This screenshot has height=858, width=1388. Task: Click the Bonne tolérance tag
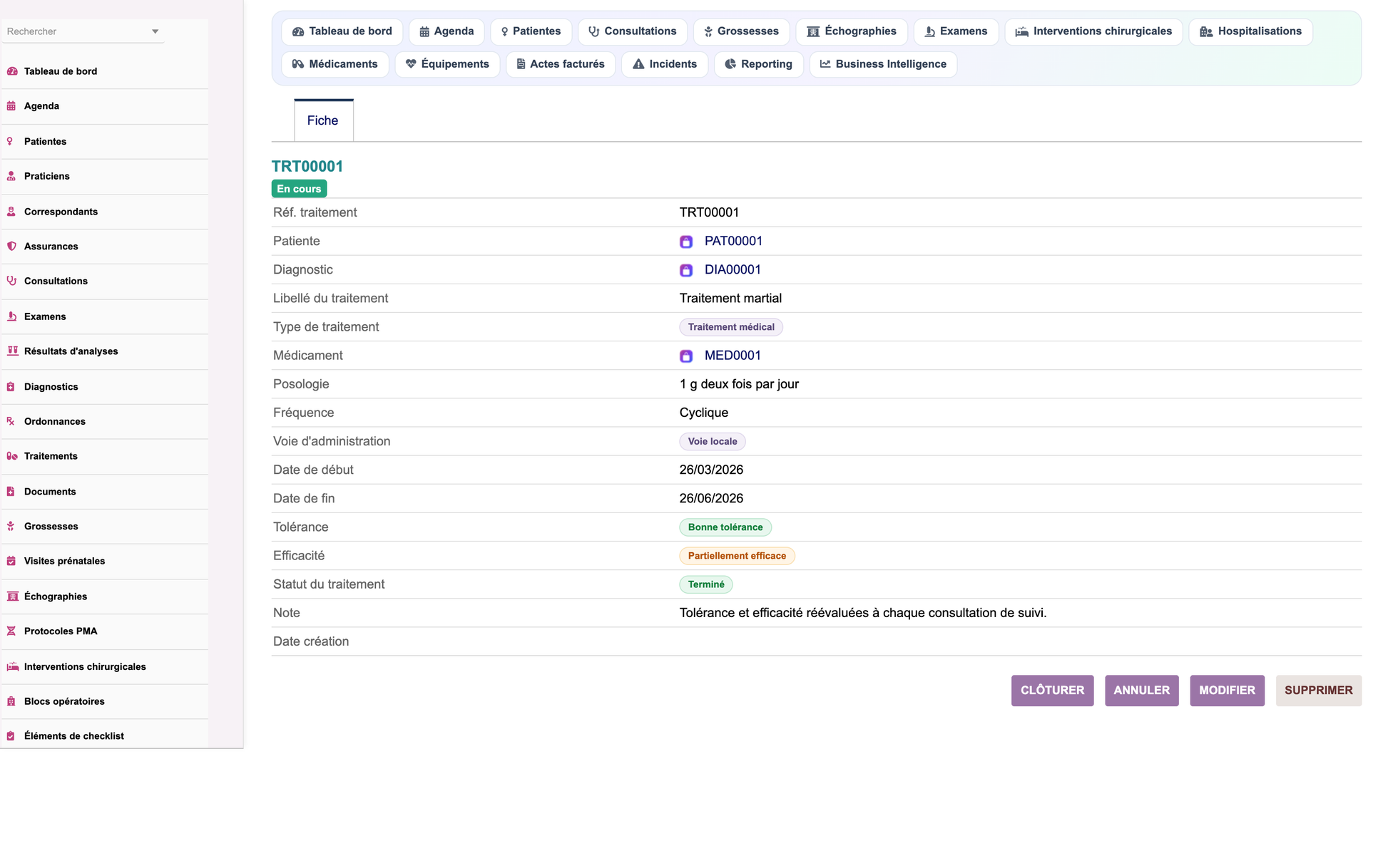tap(725, 527)
